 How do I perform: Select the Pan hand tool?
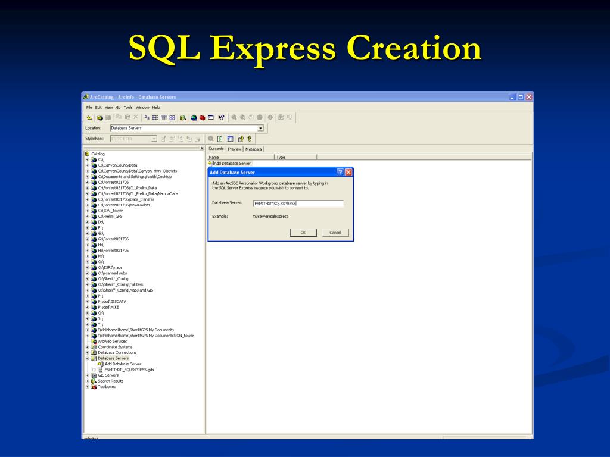click(251, 117)
